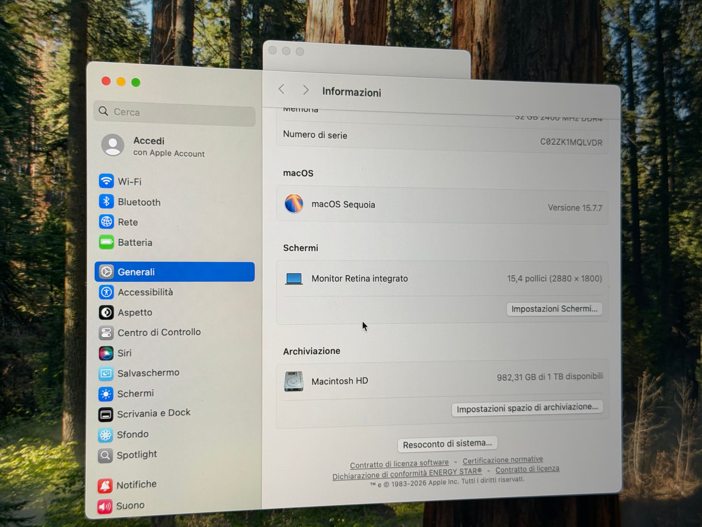This screenshot has width=702, height=527.
Task: Click Monitor Retina integrato text
Action: pos(360,279)
